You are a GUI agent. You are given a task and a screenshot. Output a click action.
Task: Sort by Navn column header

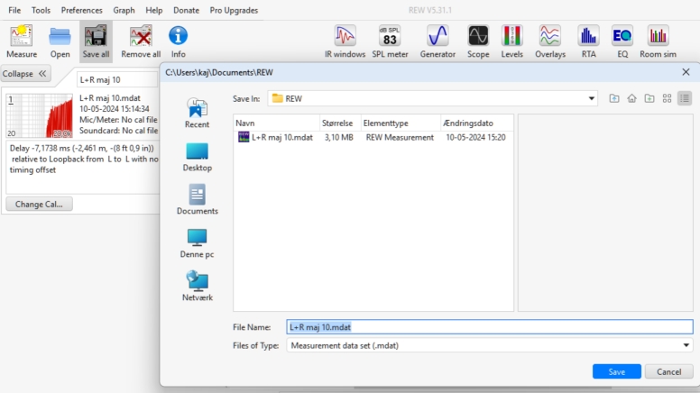click(x=276, y=123)
